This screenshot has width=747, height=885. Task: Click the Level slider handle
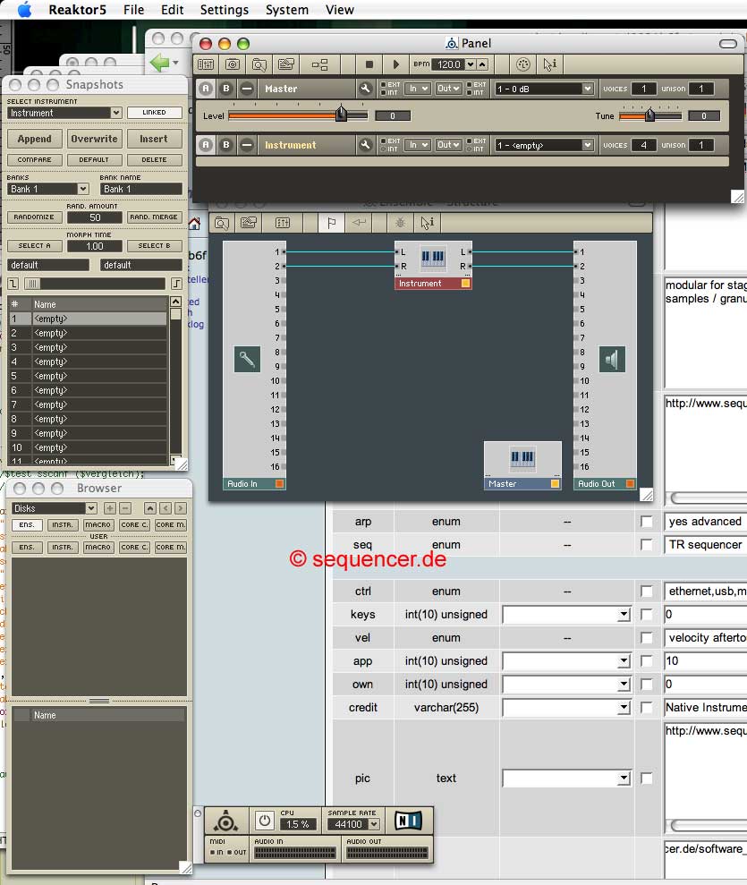(341, 114)
